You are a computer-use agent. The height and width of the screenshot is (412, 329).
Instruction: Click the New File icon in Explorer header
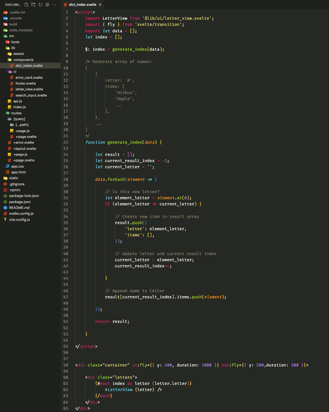pos(26,5)
